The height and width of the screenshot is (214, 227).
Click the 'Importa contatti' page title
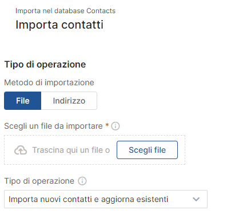(x=59, y=25)
